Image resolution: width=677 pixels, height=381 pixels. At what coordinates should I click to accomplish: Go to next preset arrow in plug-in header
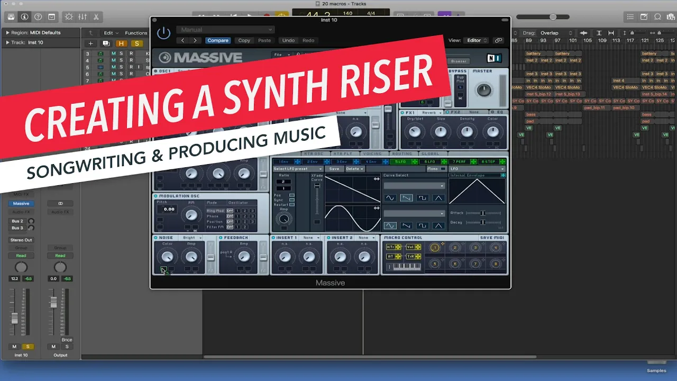coord(196,40)
